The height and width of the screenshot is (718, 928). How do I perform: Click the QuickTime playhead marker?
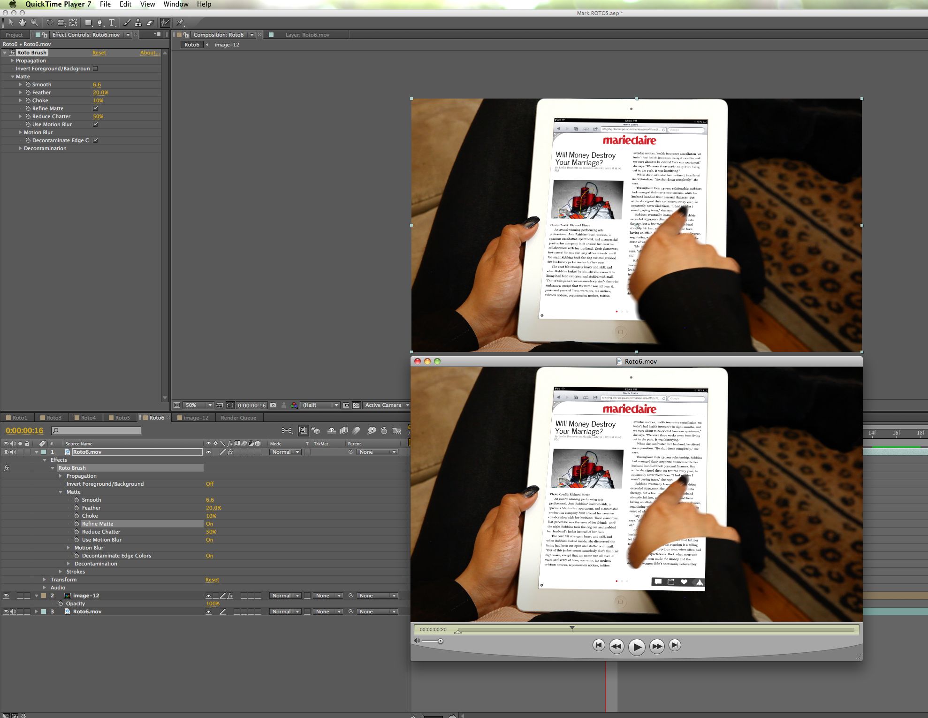[572, 628]
